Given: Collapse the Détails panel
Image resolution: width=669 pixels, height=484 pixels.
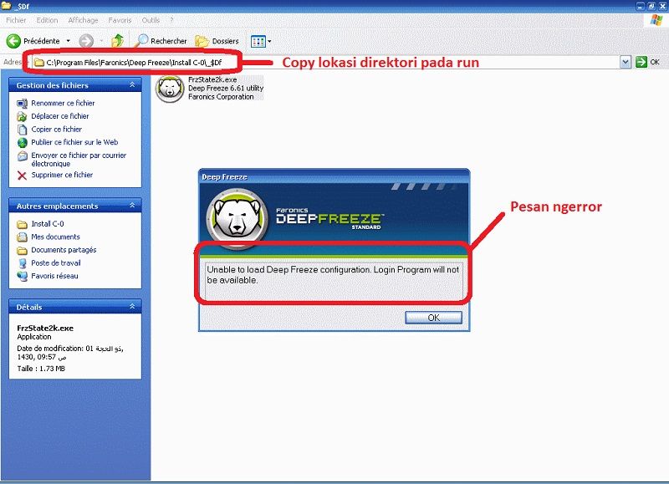Looking at the screenshot, I should coord(132,307).
